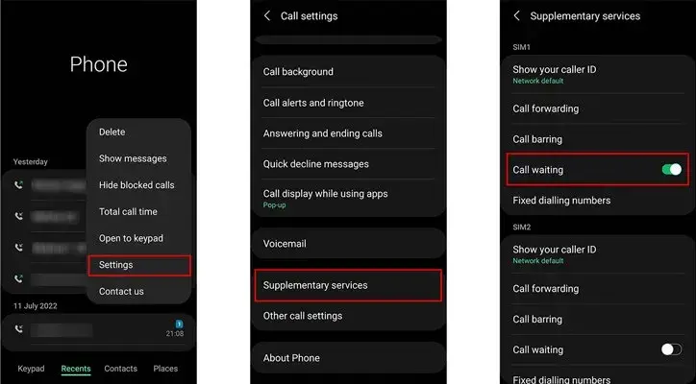Tap the call icon of first Yesterday entry

[x=18, y=185]
